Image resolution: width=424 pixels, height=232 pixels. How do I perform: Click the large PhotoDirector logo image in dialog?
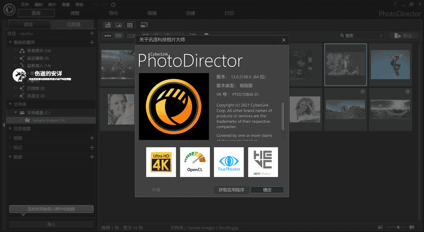[174, 106]
